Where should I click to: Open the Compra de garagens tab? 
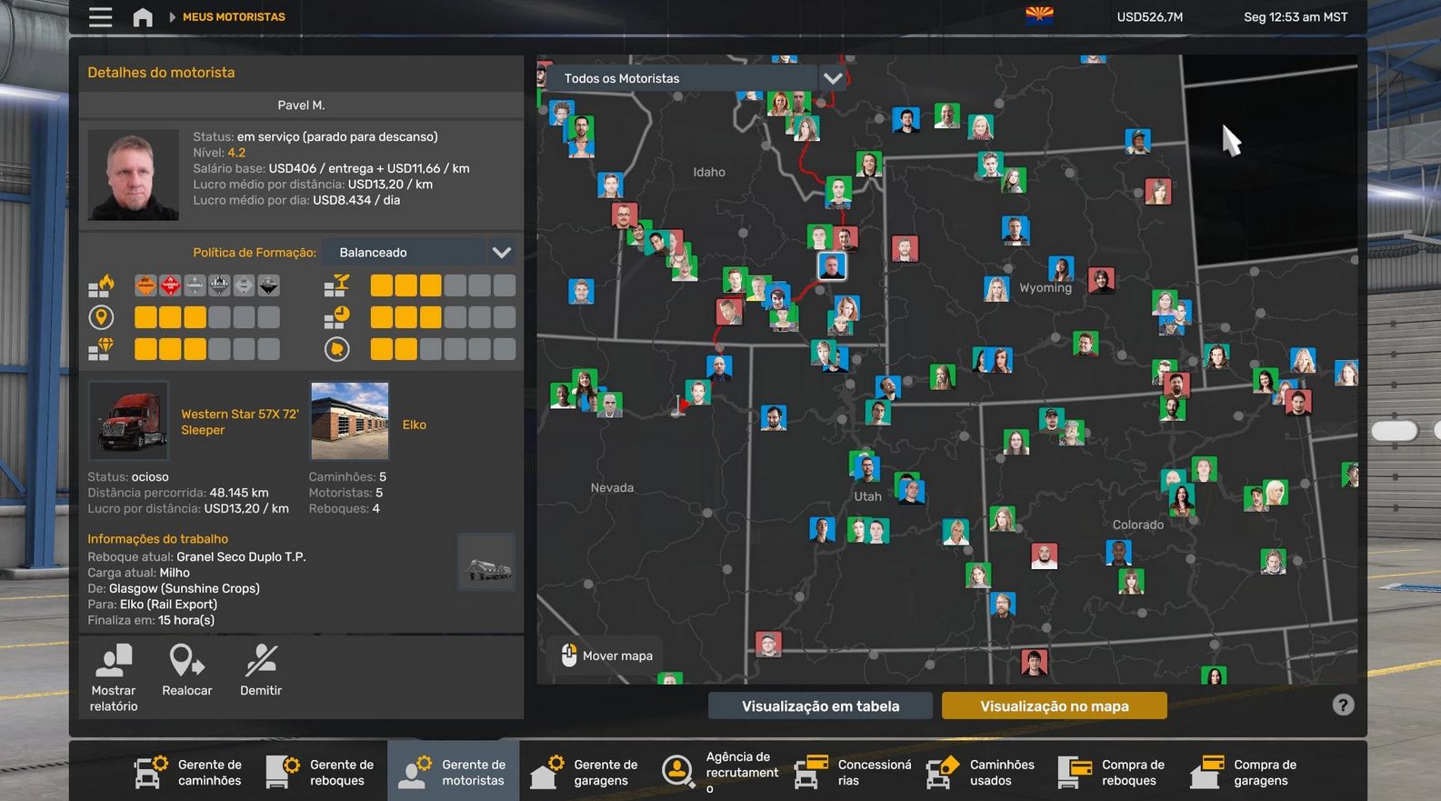(x=1245, y=772)
